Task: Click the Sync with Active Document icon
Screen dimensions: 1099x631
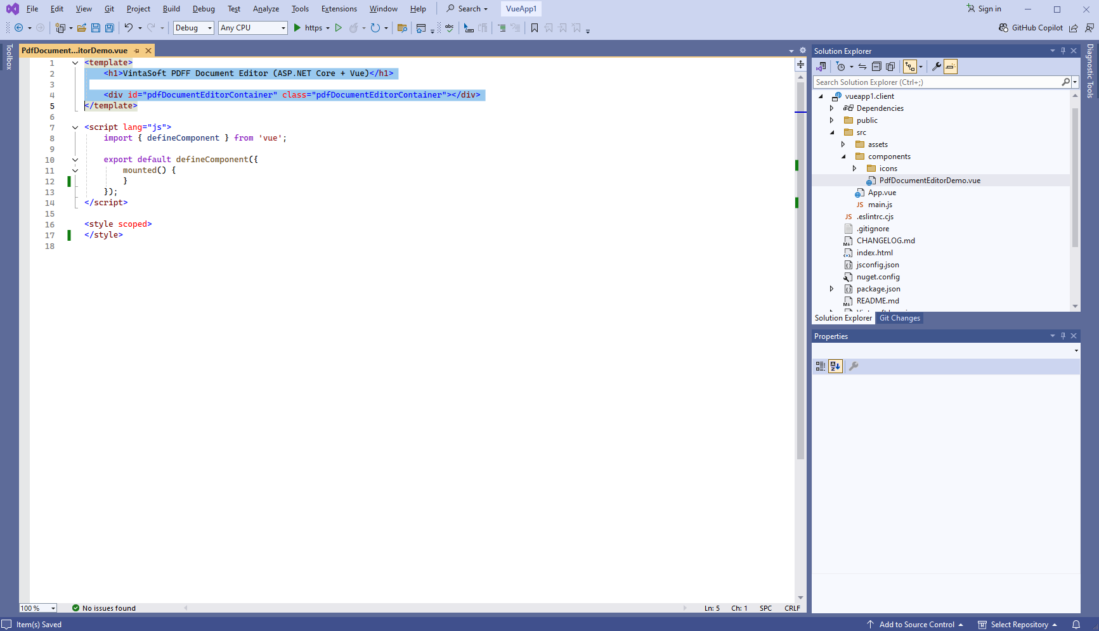Action: point(862,67)
